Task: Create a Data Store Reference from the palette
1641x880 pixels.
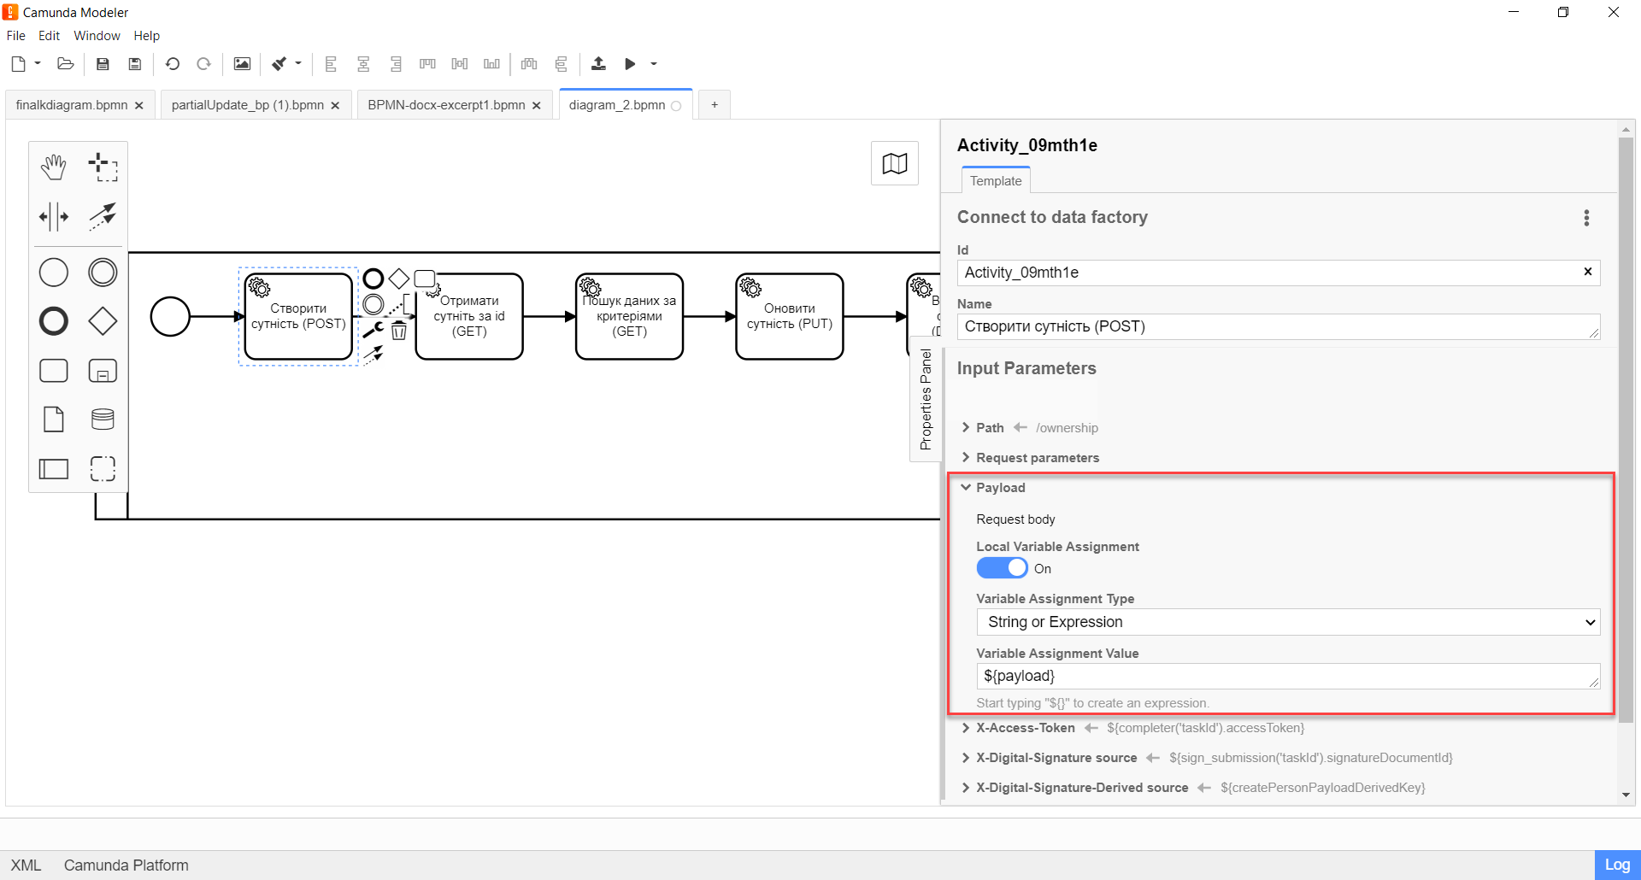Action: pos(103,419)
